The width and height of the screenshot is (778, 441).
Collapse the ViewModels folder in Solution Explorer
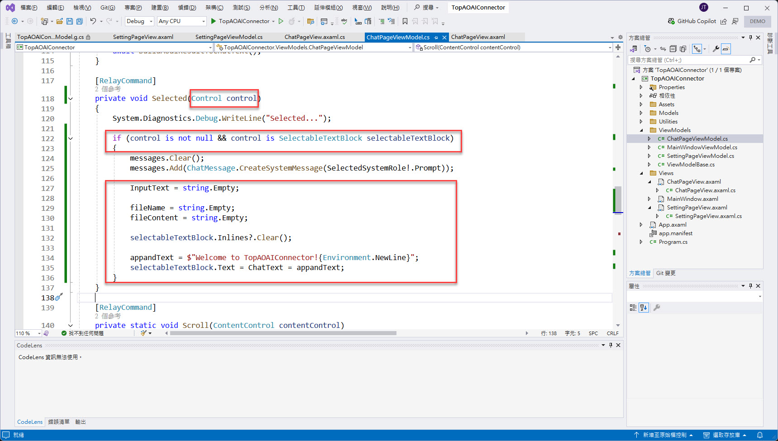click(x=641, y=130)
